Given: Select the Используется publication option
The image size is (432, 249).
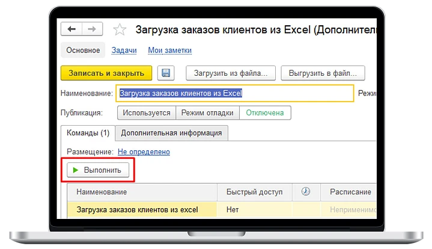Looking at the screenshot, I should 146,112.
